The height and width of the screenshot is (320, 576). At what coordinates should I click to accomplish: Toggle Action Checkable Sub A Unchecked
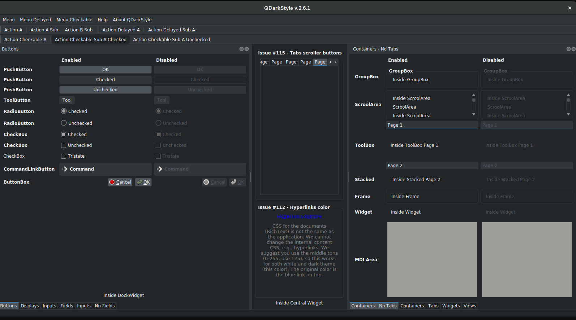click(172, 40)
